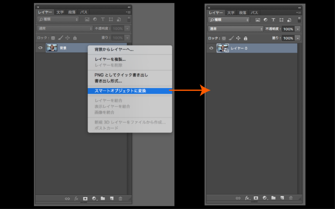Image resolution: width=335 pixels, height=209 pixels.
Task: Click the Delete layer trash icon
Action: [x=120, y=198]
